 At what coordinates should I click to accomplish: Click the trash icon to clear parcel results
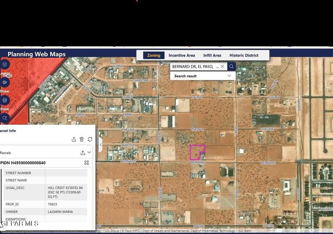(x=81, y=139)
